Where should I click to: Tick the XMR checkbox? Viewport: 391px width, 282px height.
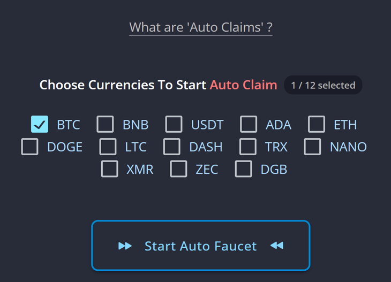[x=110, y=169]
